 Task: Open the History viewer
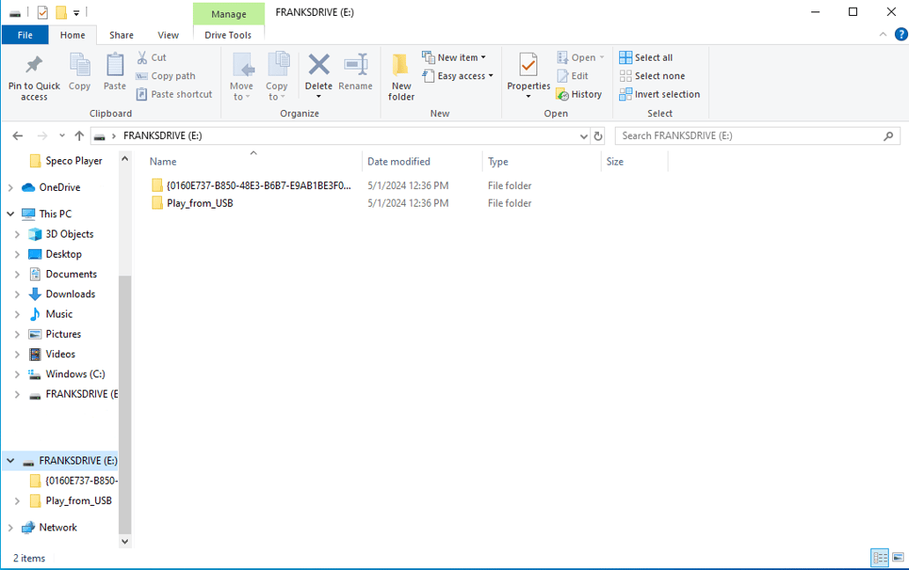[579, 94]
